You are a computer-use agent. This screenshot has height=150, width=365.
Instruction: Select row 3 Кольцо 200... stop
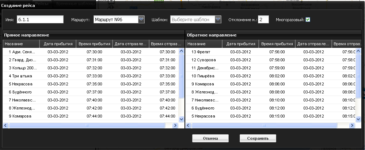coord(91,68)
